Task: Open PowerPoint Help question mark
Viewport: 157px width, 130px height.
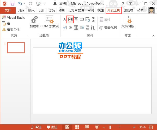Action: [x=123, y=4]
